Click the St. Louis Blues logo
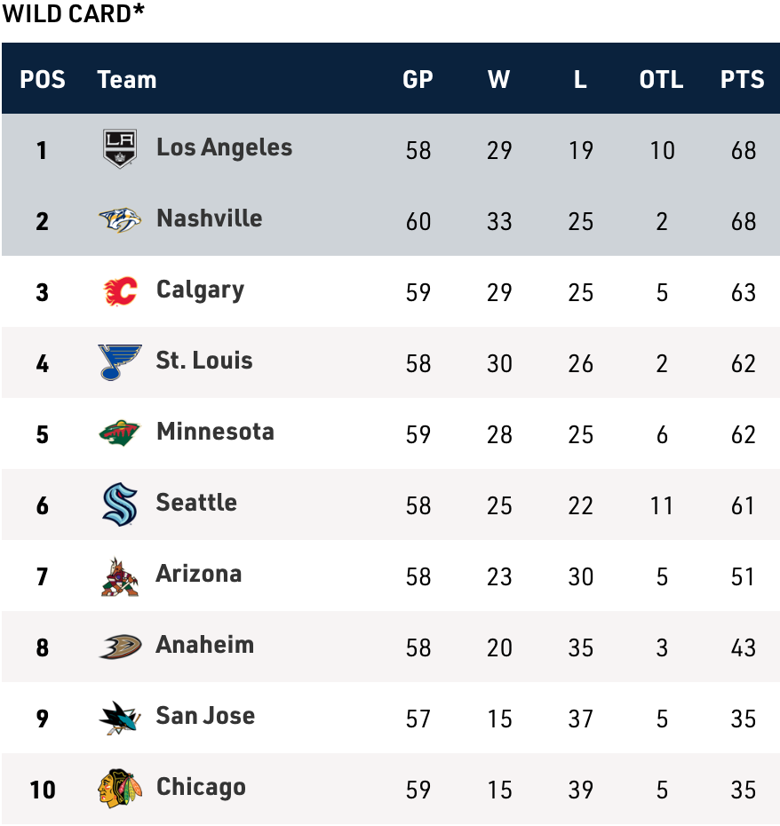 pos(120,362)
